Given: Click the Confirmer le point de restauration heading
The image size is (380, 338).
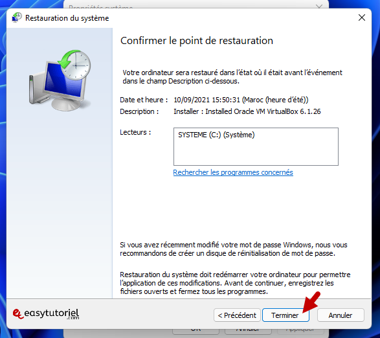Looking at the screenshot, I should click(197, 41).
